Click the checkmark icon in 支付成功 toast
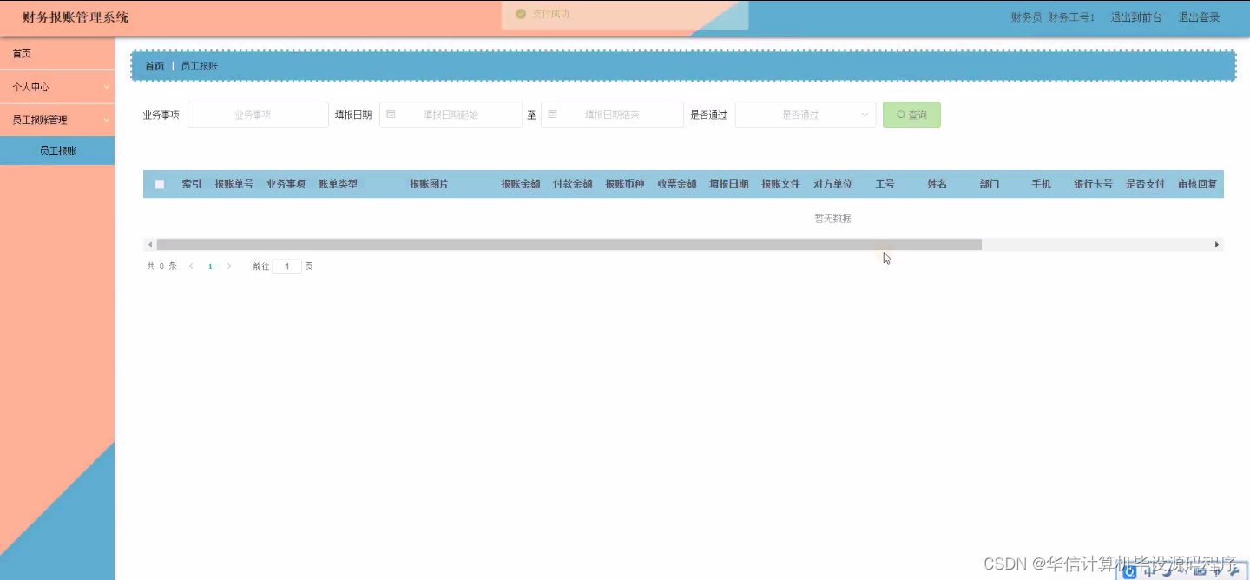Screen dimensions: 1250x580 point(521,13)
